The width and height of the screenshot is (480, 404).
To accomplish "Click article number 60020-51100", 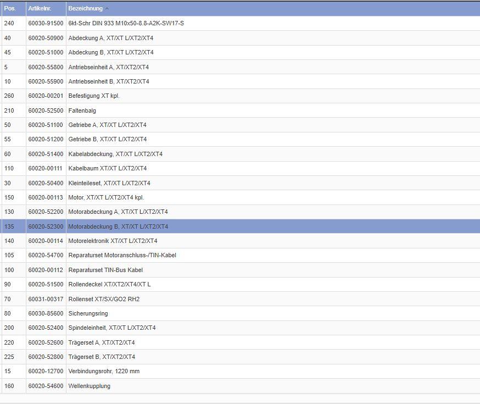I will click(x=46, y=125).
